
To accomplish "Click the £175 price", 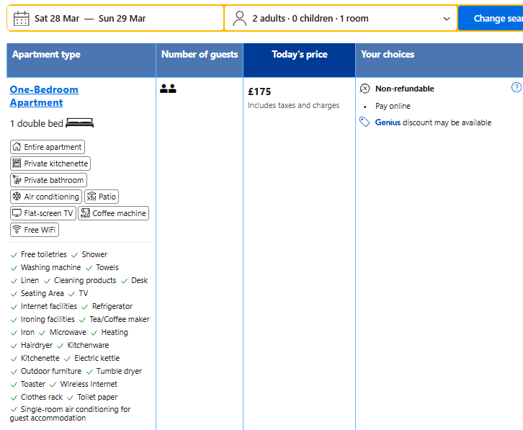I will 259,91.
